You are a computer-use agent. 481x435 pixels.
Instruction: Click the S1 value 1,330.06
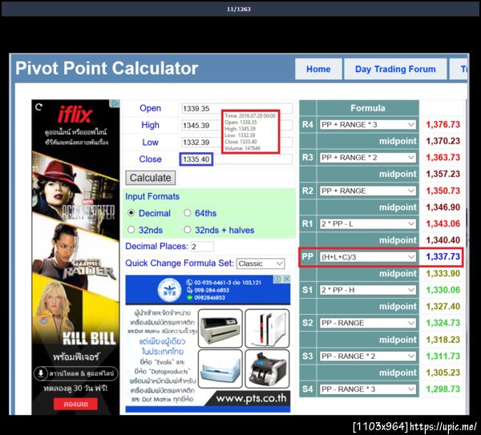coord(443,290)
